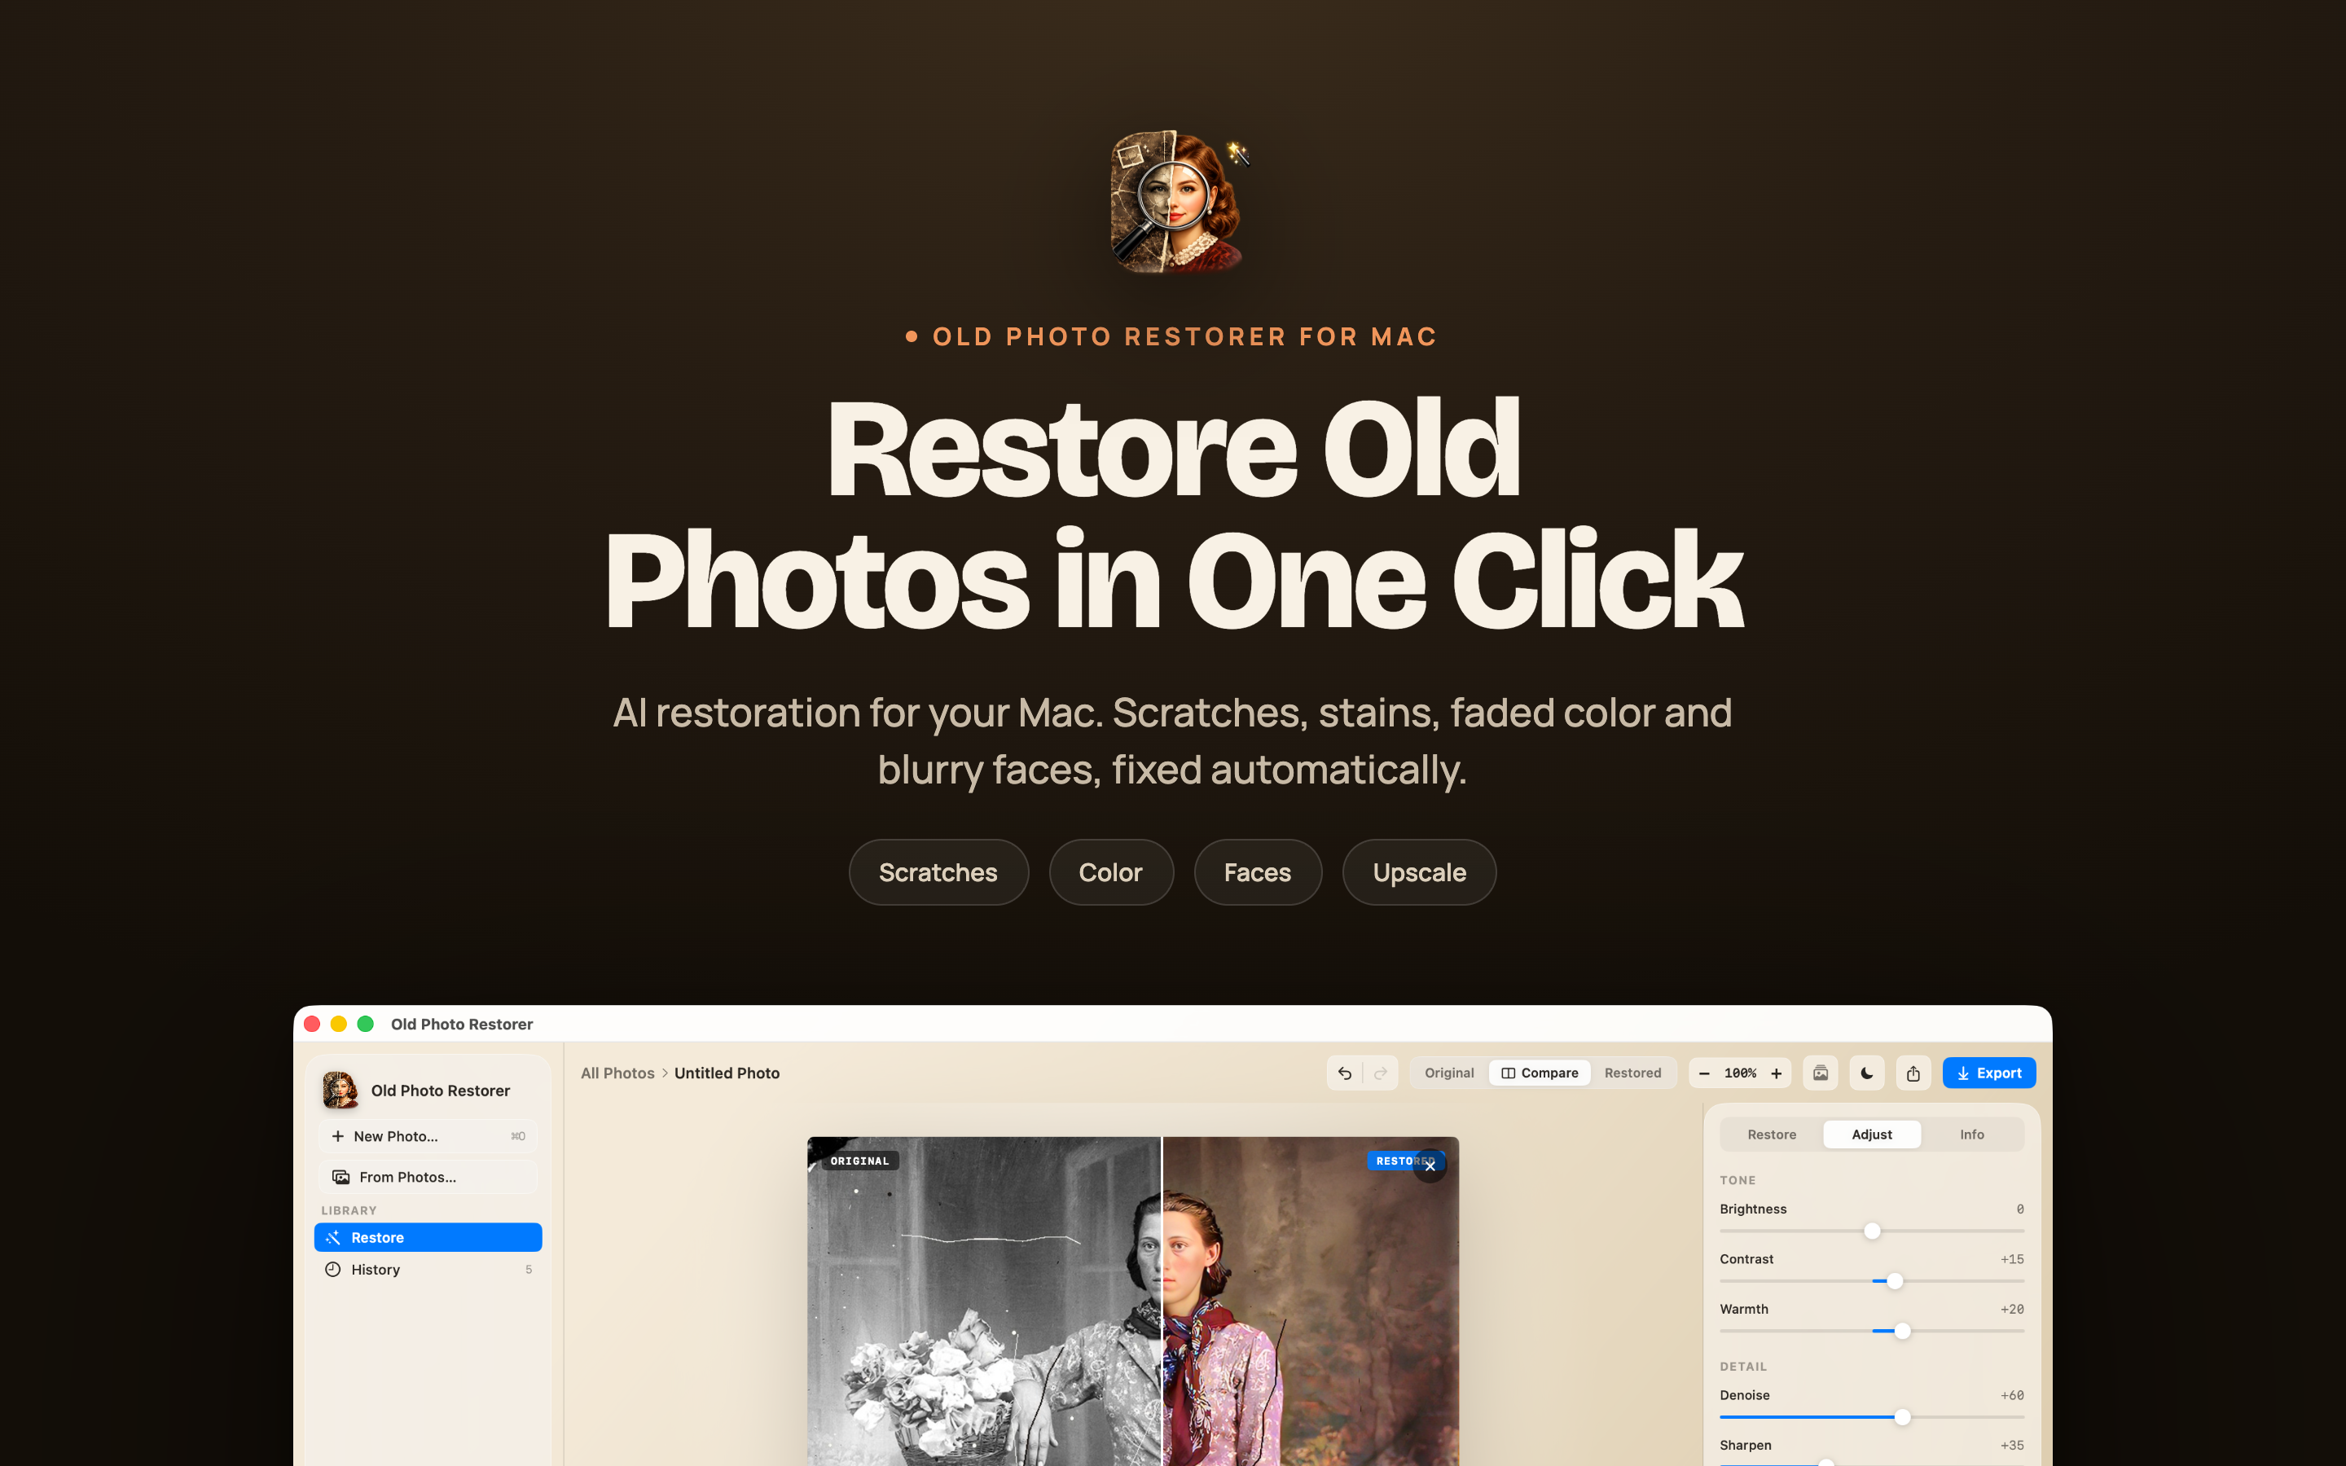Click From Photos… in sidebar
Screen dimensions: 2346x1466
coord(428,1177)
